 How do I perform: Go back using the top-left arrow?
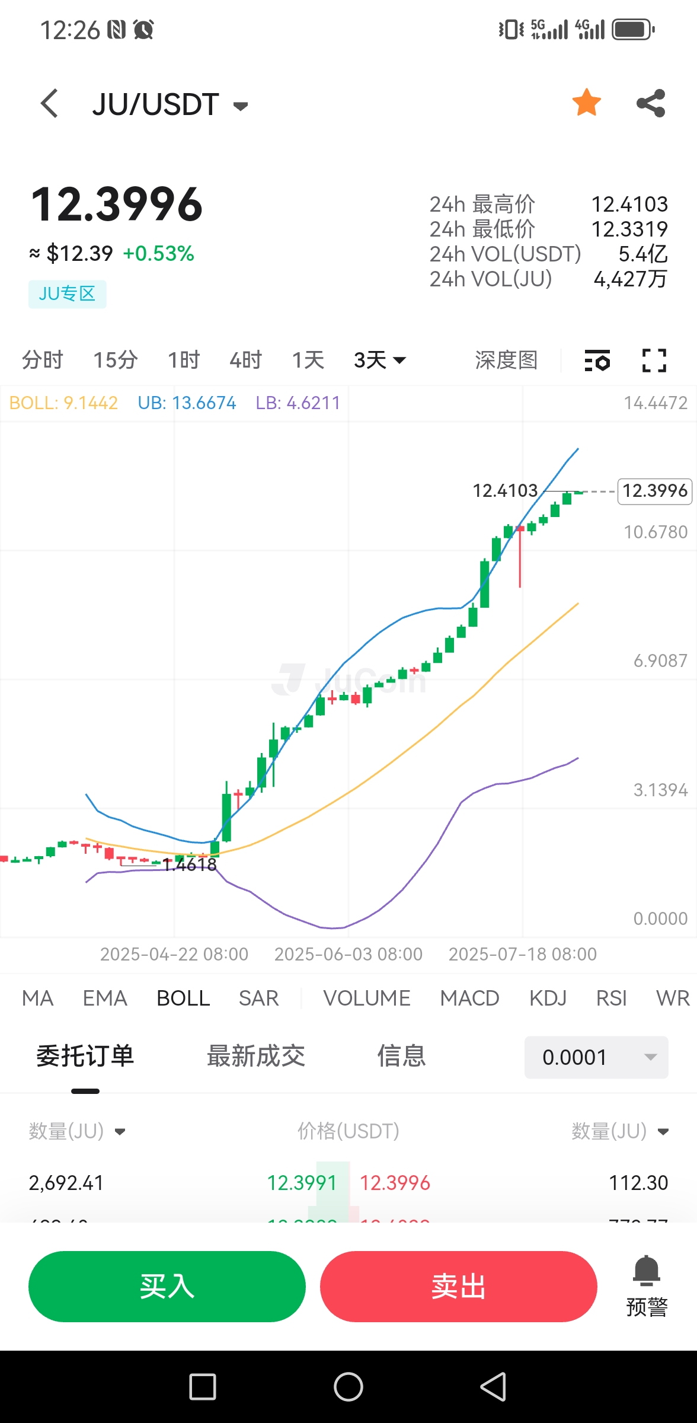tap(49, 104)
